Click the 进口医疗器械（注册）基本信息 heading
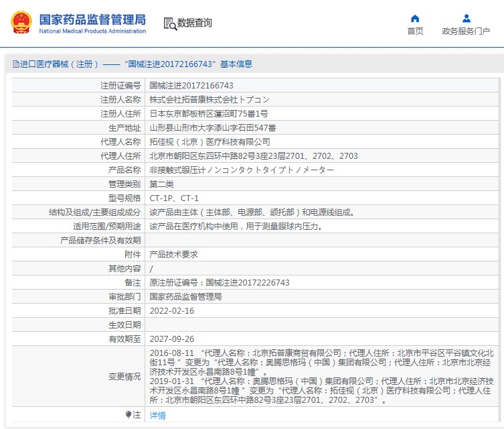The height and width of the screenshot is (429, 504). (x=133, y=64)
